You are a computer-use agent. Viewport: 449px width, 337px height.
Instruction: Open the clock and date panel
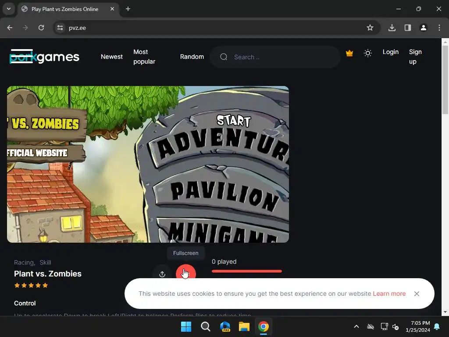click(418, 326)
